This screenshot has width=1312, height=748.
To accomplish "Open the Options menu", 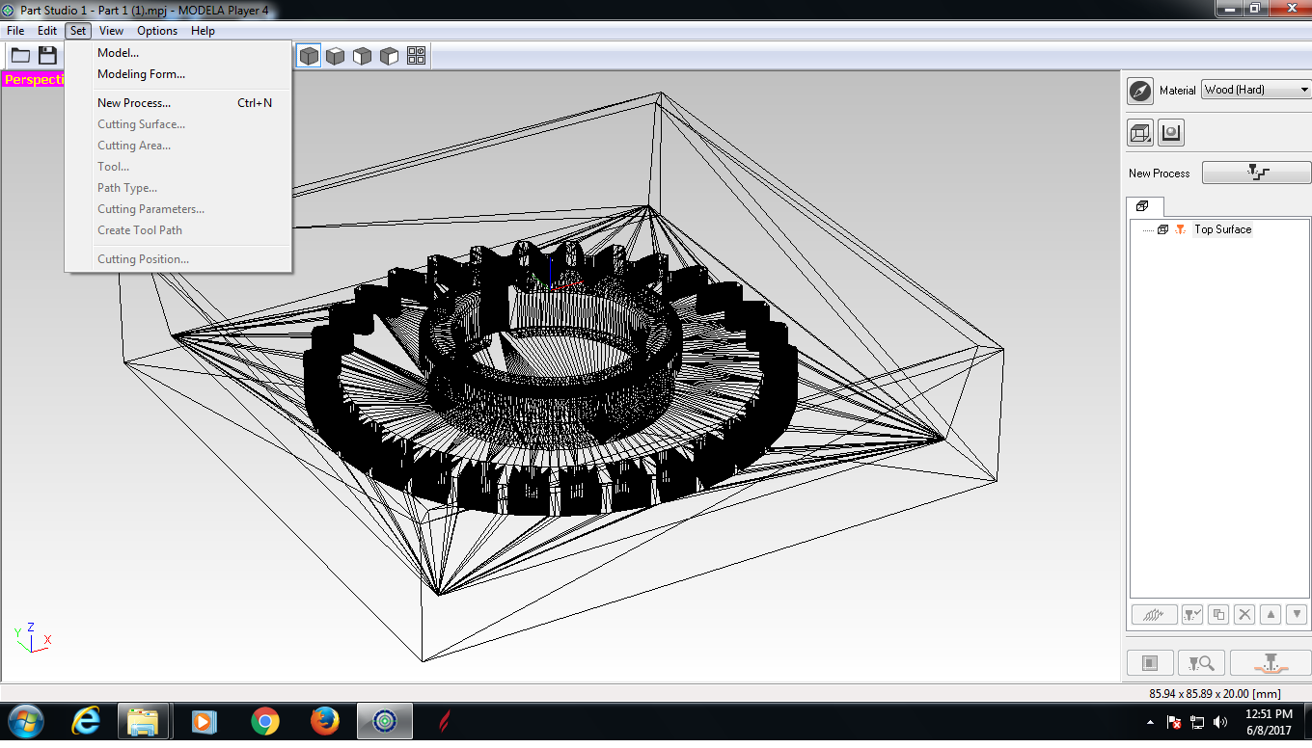I will (157, 31).
